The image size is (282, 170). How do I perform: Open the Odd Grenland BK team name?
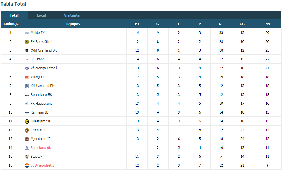point(44,50)
